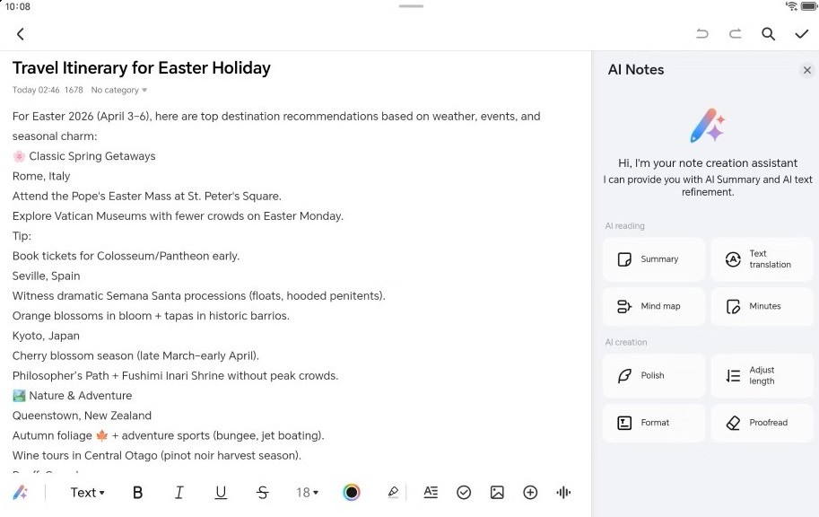Image resolution: width=819 pixels, height=517 pixels.
Task: Expand the font size 18 dropdown
Action: [x=308, y=492]
